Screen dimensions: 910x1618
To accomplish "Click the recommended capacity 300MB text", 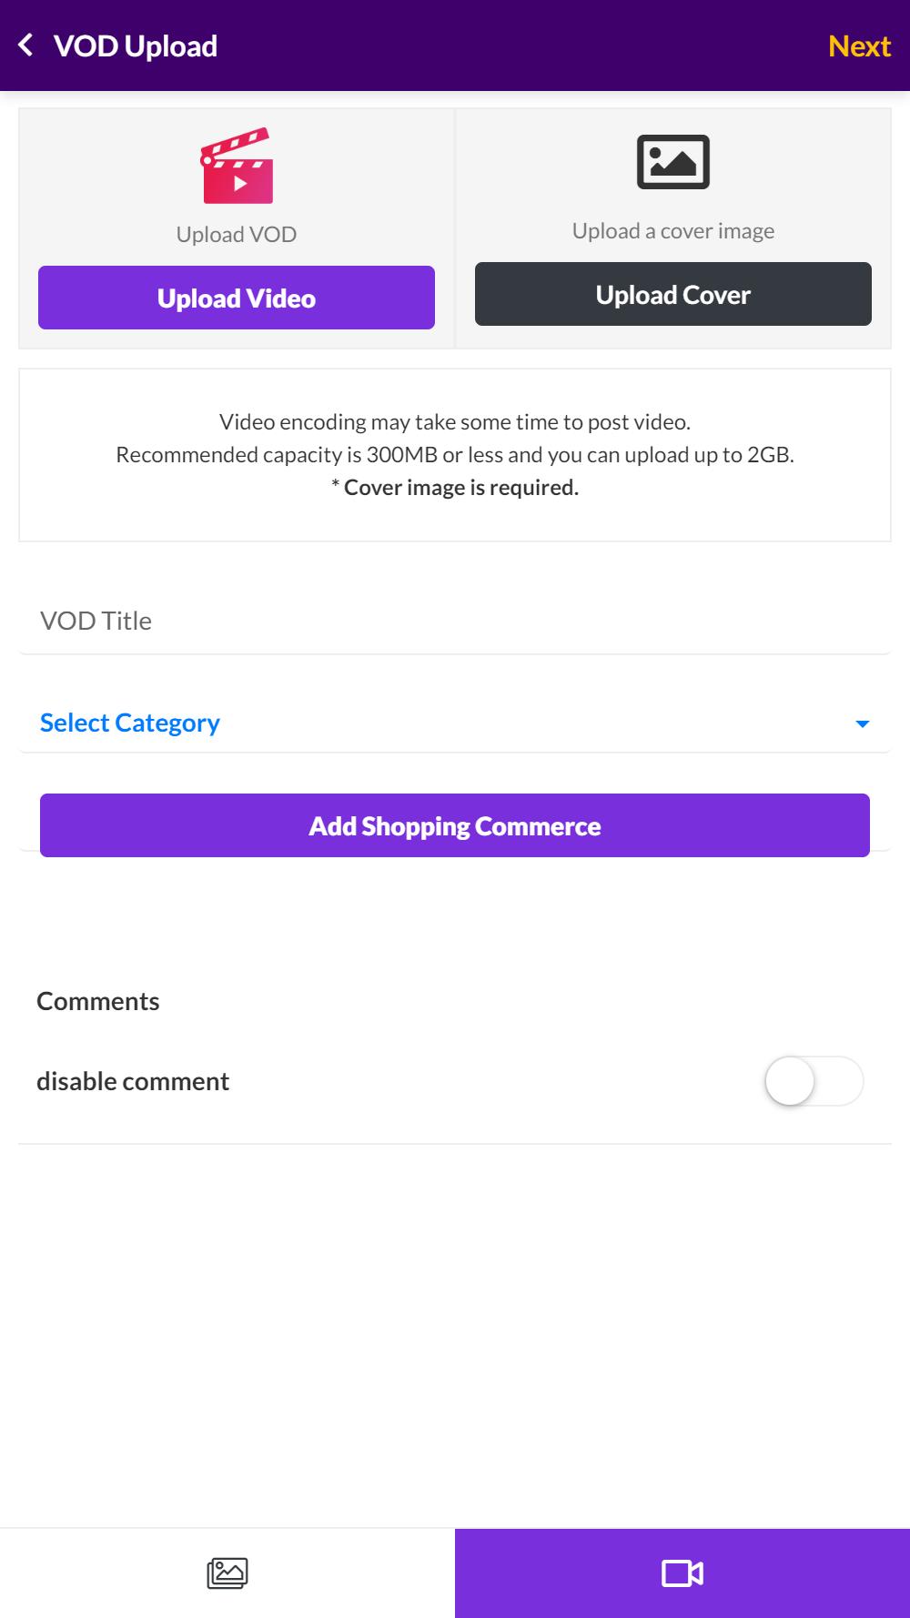I will [455, 455].
